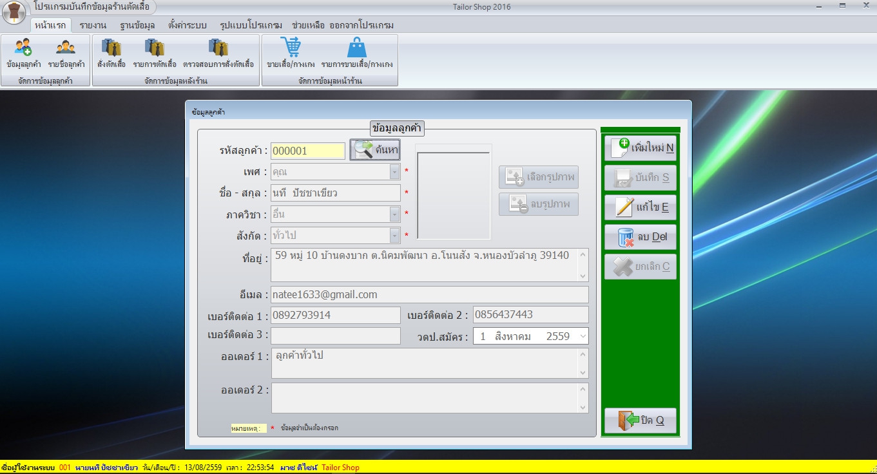Image resolution: width=877 pixels, height=474 pixels.
Task: Click the ที่อยู่ address scroll-down arrow
Action: (x=583, y=276)
